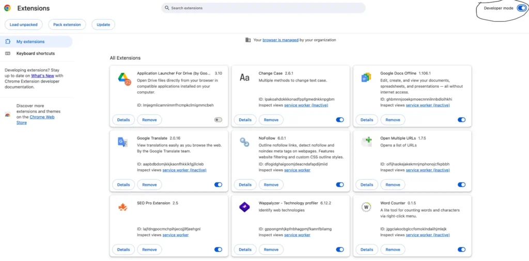Disable Open Multiple URLs toggle
The width and height of the screenshot is (529, 261).
pos(461,185)
